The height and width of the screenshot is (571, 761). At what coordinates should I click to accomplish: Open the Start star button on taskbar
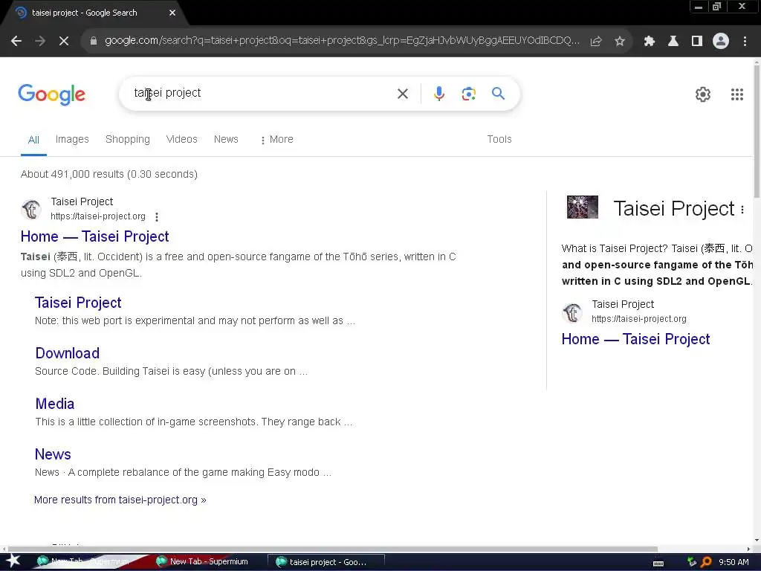(x=13, y=562)
